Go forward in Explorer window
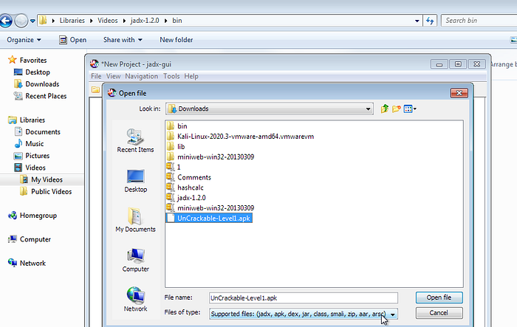The height and width of the screenshot is (327, 517). pyautogui.click(x=21, y=21)
